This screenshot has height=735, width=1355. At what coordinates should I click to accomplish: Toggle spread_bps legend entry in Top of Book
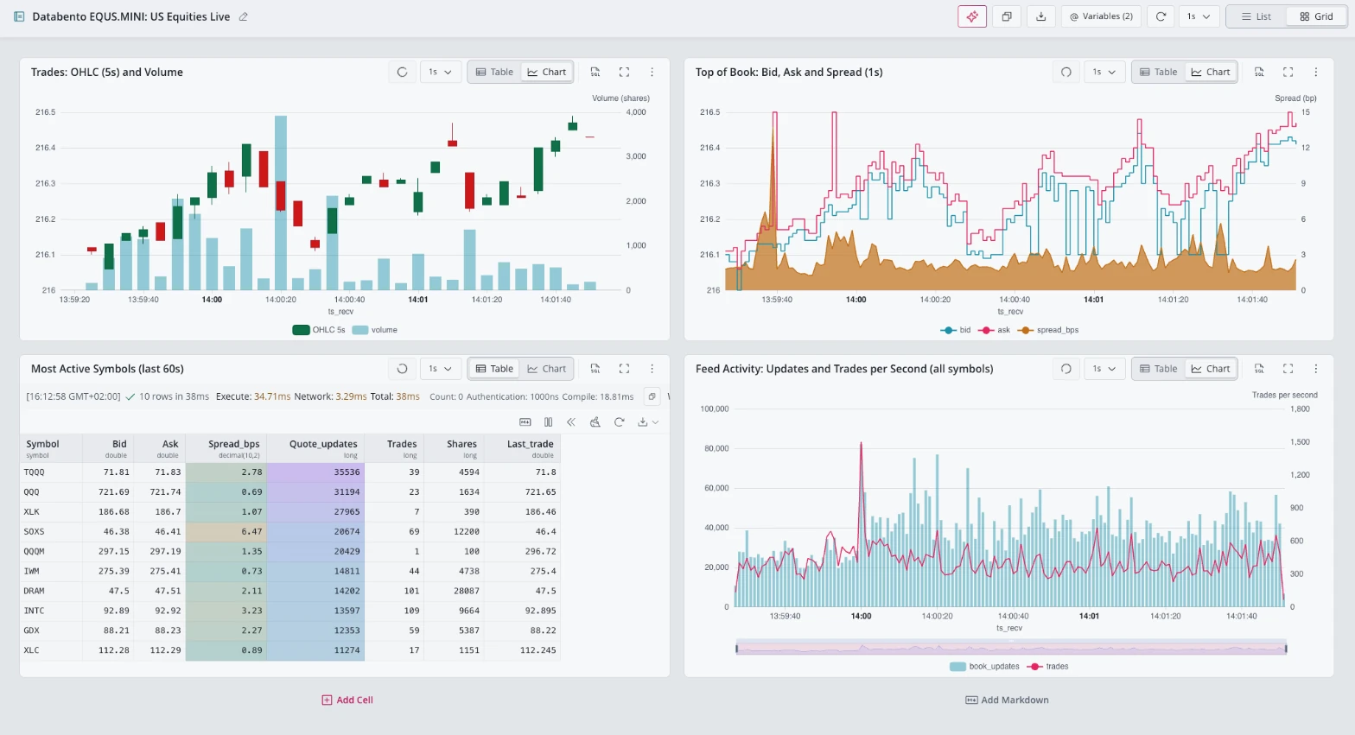point(1048,330)
